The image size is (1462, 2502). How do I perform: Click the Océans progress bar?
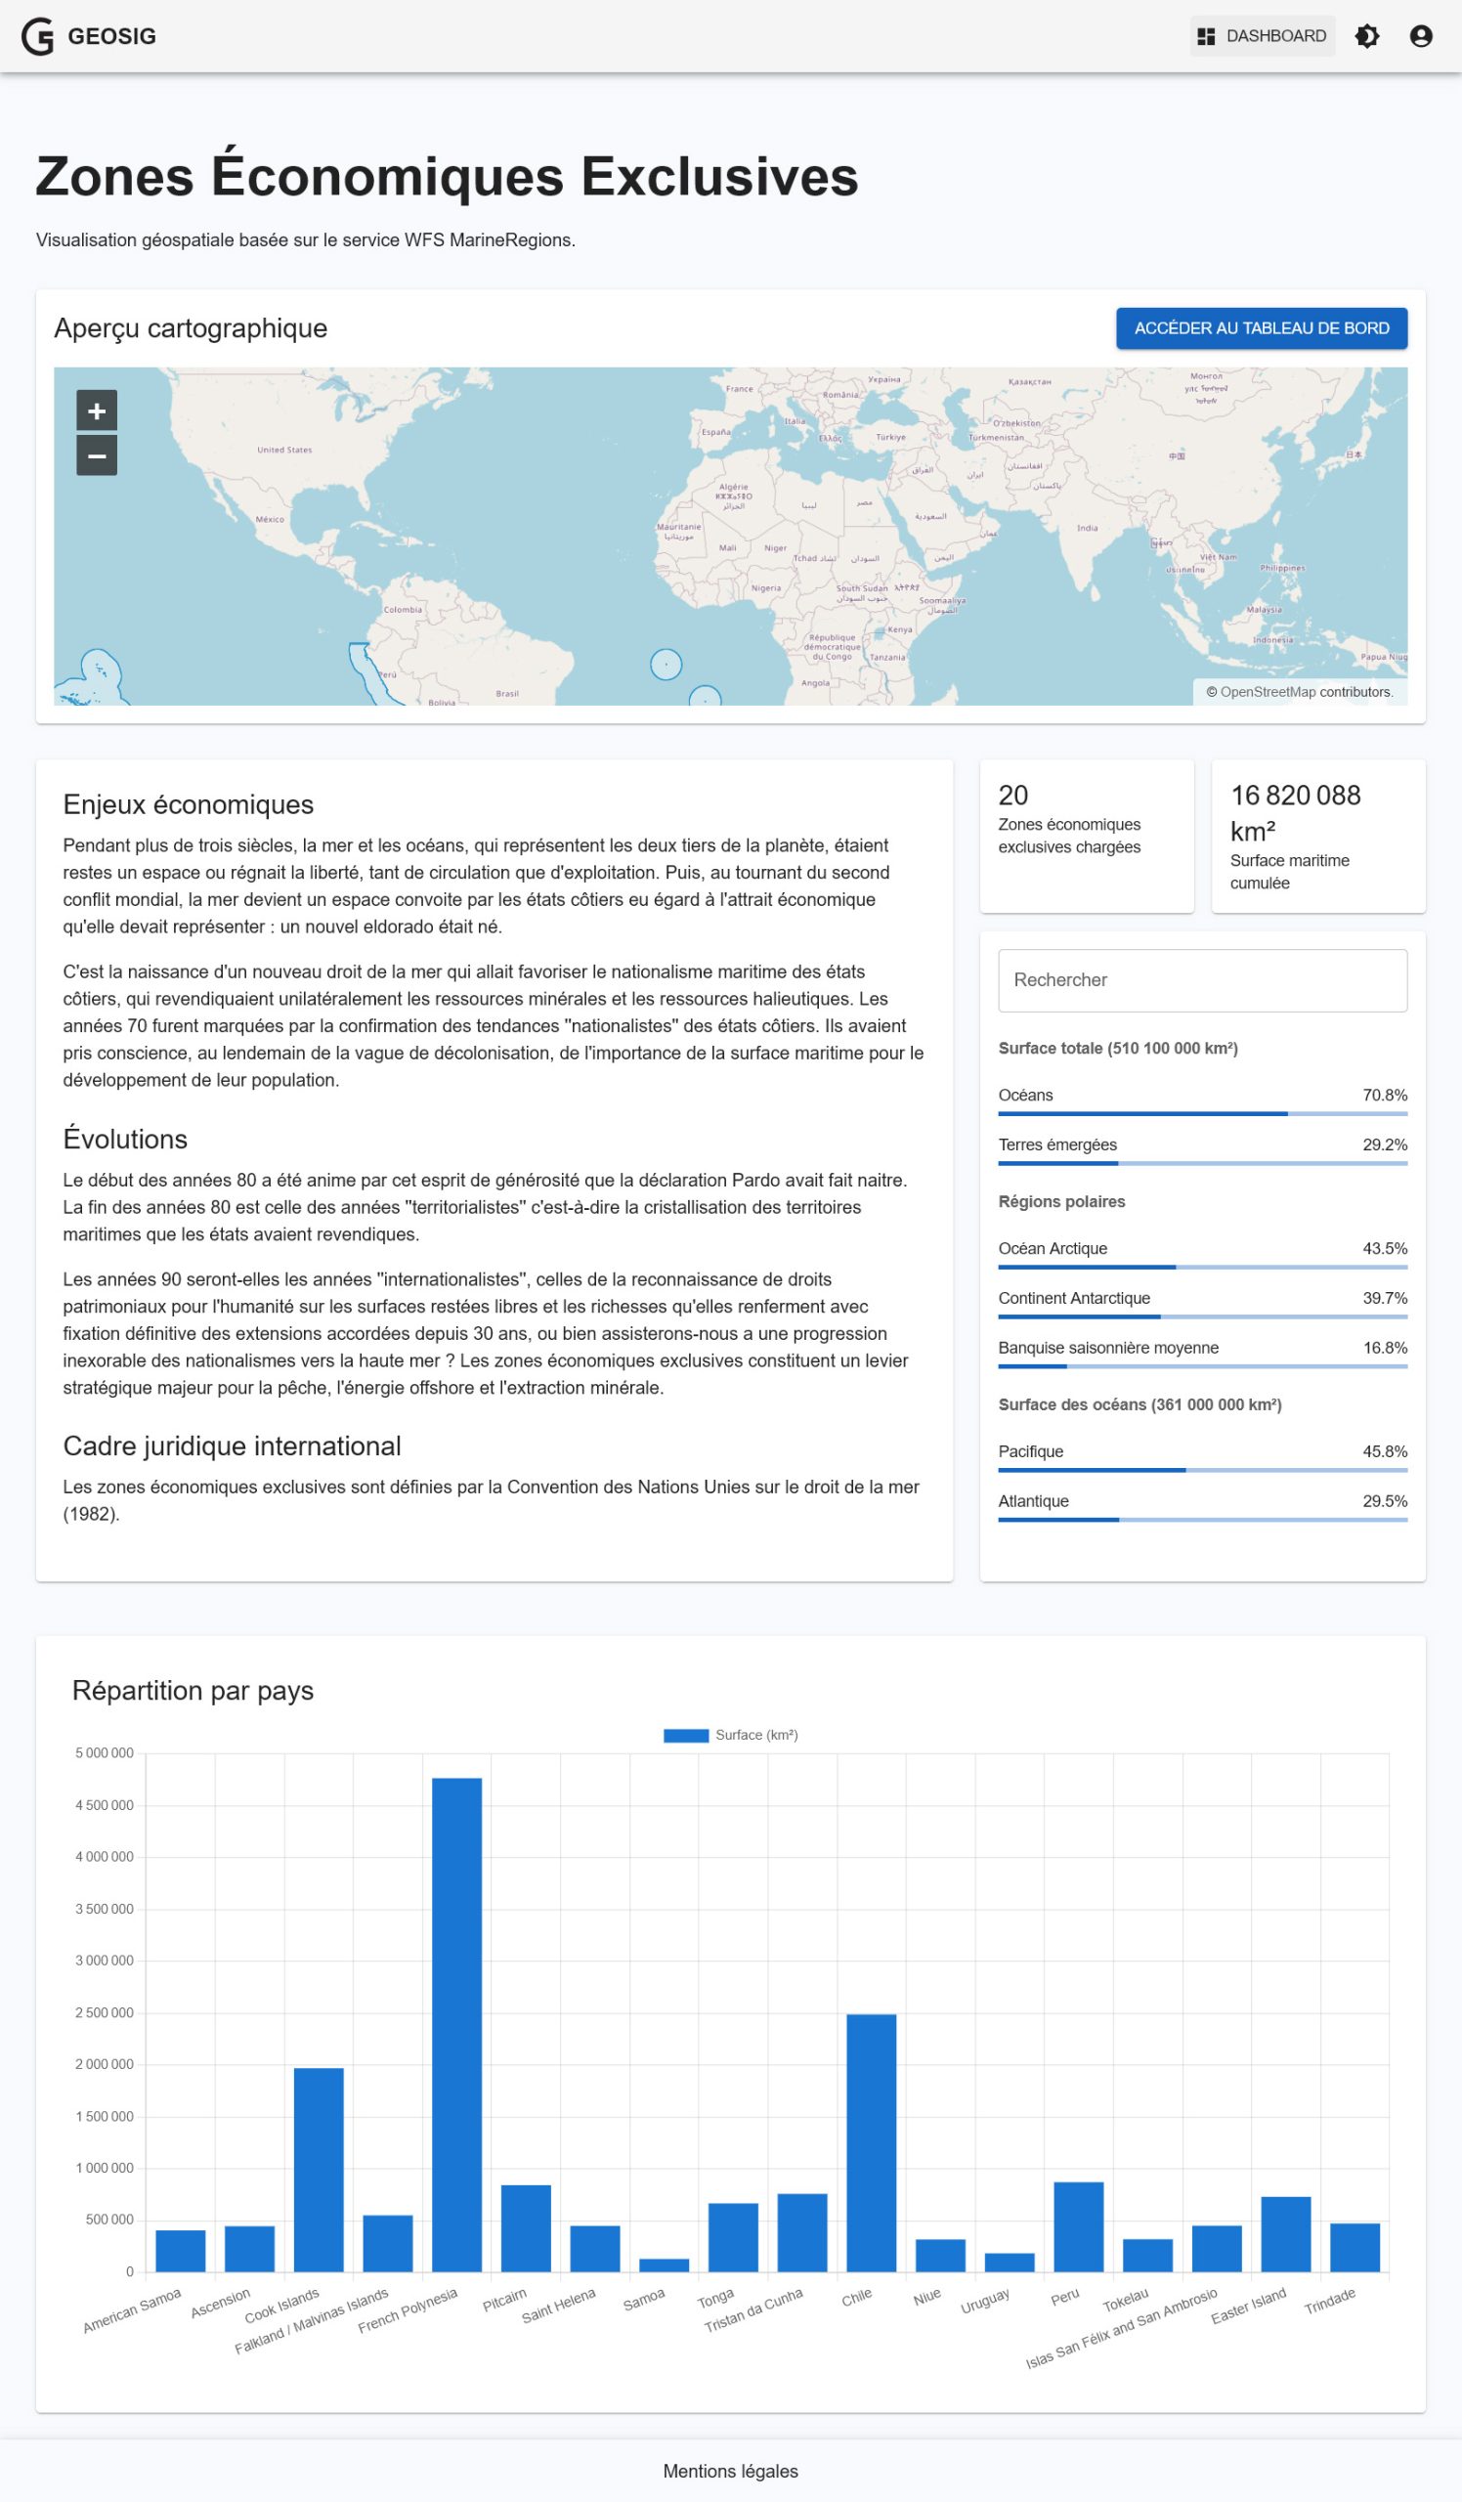coord(1202,1114)
